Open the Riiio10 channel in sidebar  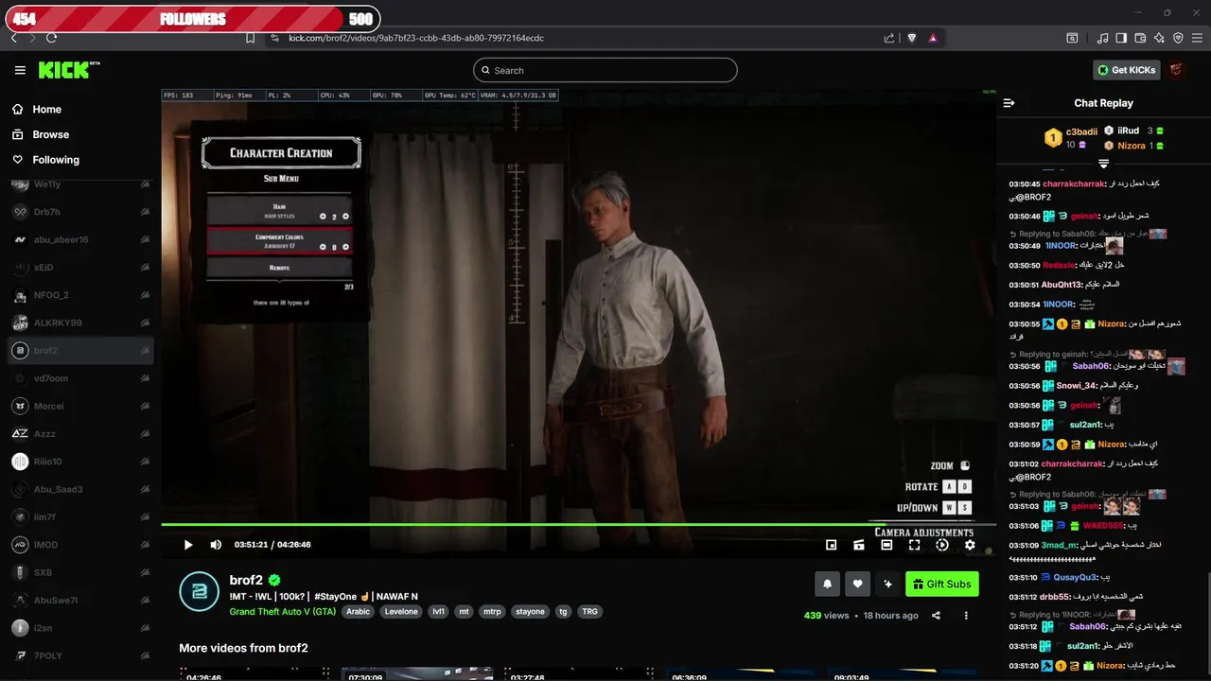pyautogui.click(x=80, y=462)
